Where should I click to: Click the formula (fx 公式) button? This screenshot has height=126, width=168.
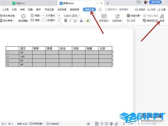(x=131, y=20)
